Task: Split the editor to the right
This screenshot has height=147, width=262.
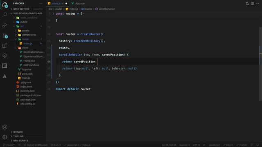Action: (252, 4)
